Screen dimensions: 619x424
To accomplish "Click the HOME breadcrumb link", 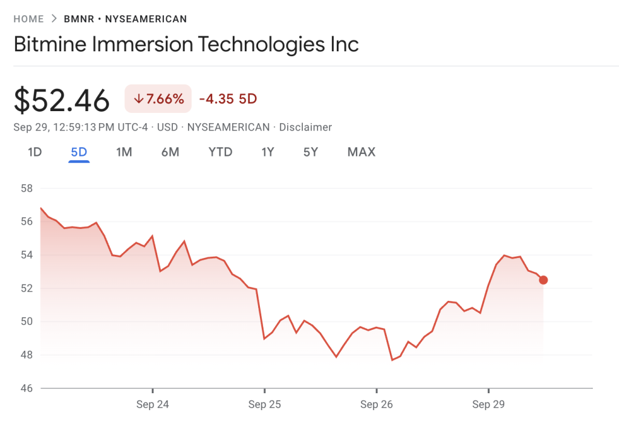I will [x=28, y=19].
